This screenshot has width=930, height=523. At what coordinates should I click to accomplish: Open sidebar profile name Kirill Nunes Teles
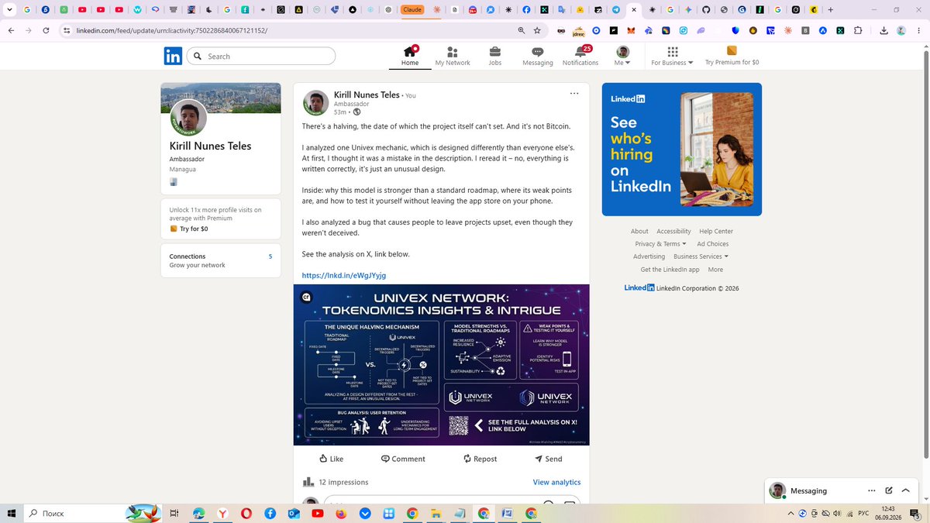coord(210,146)
